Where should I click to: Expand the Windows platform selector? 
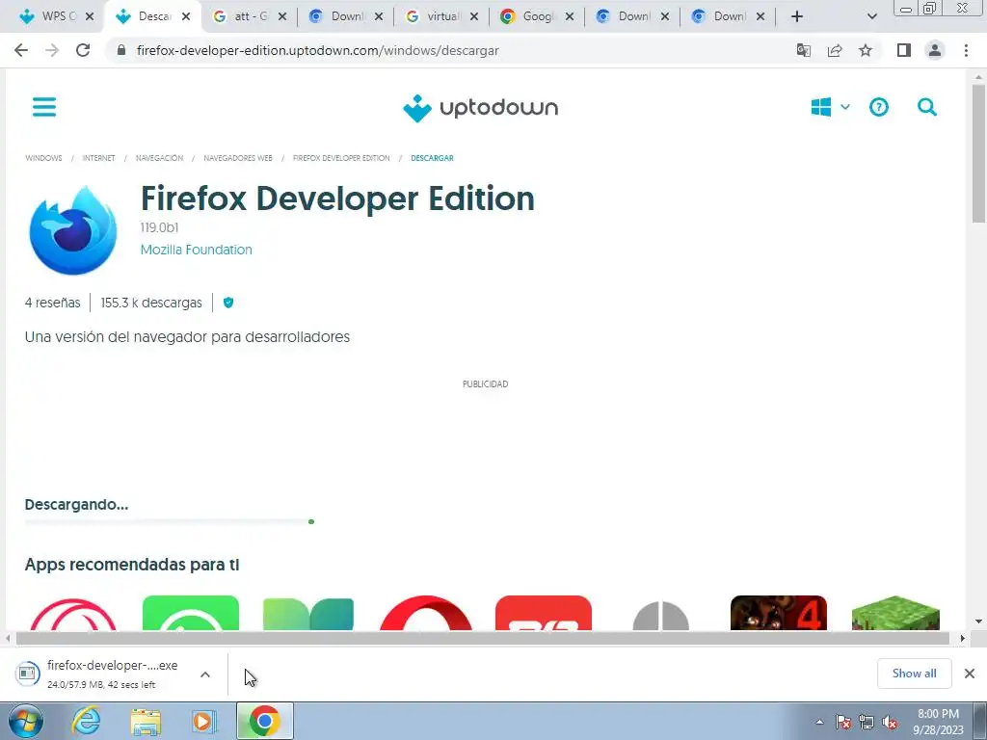830,107
